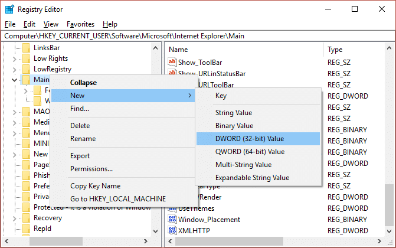Viewport: 396px width, 248px height.
Task: Create a new String Value
Action: click(258, 113)
